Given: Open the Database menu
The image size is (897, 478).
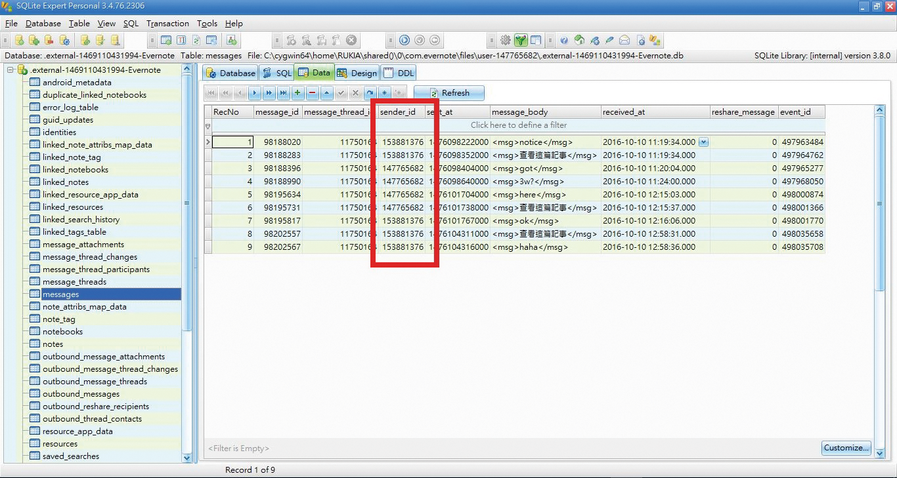Looking at the screenshot, I should (x=43, y=23).
